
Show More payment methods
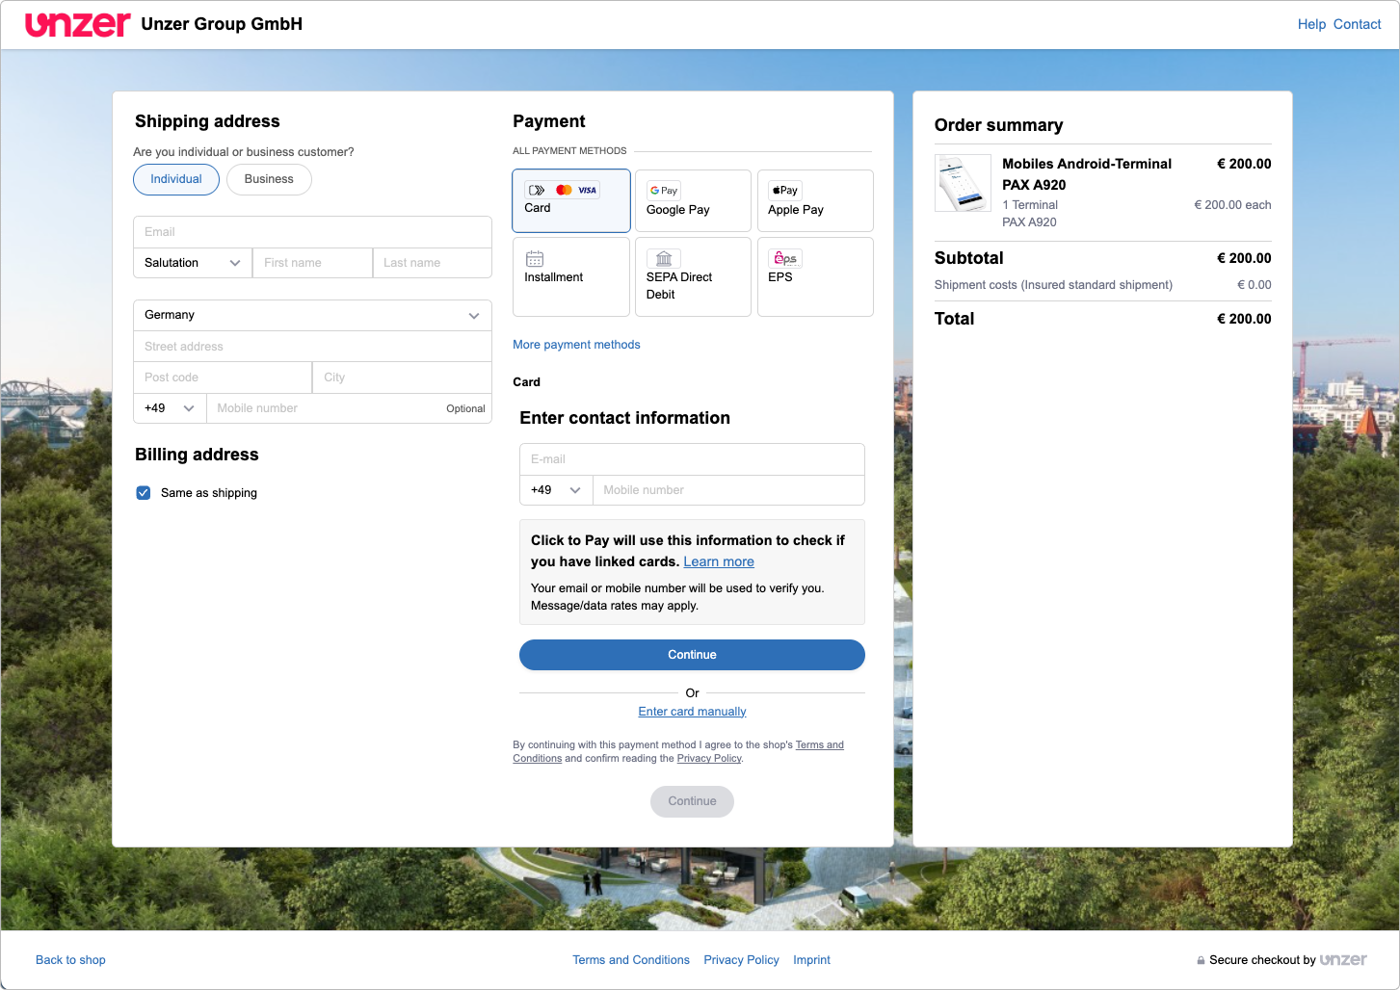click(576, 345)
